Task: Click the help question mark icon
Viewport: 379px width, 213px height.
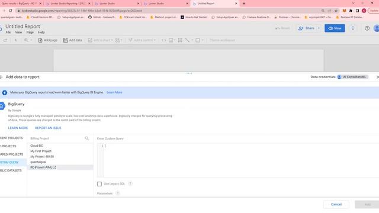Action: point(367,28)
